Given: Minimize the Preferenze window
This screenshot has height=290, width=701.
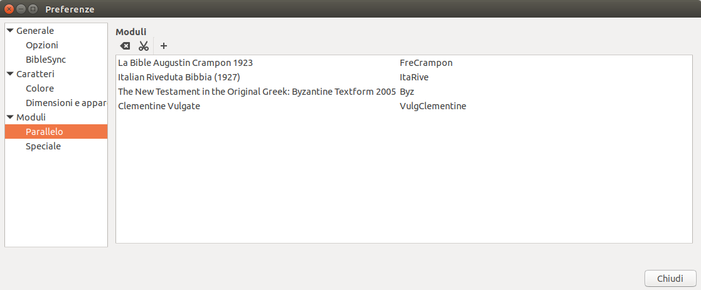Looking at the screenshot, I should click(21, 9).
